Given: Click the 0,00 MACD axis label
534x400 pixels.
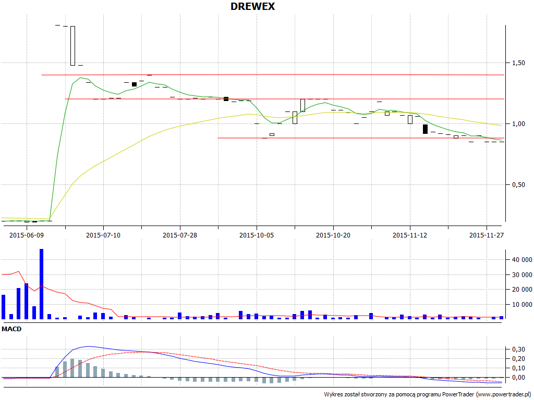Looking at the screenshot, I should tap(519, 378).
